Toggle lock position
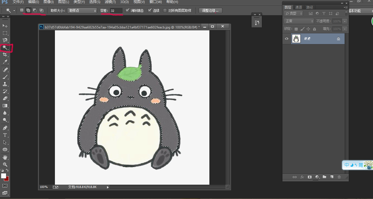This screenshot has width=373, height=199. [308, 29]
